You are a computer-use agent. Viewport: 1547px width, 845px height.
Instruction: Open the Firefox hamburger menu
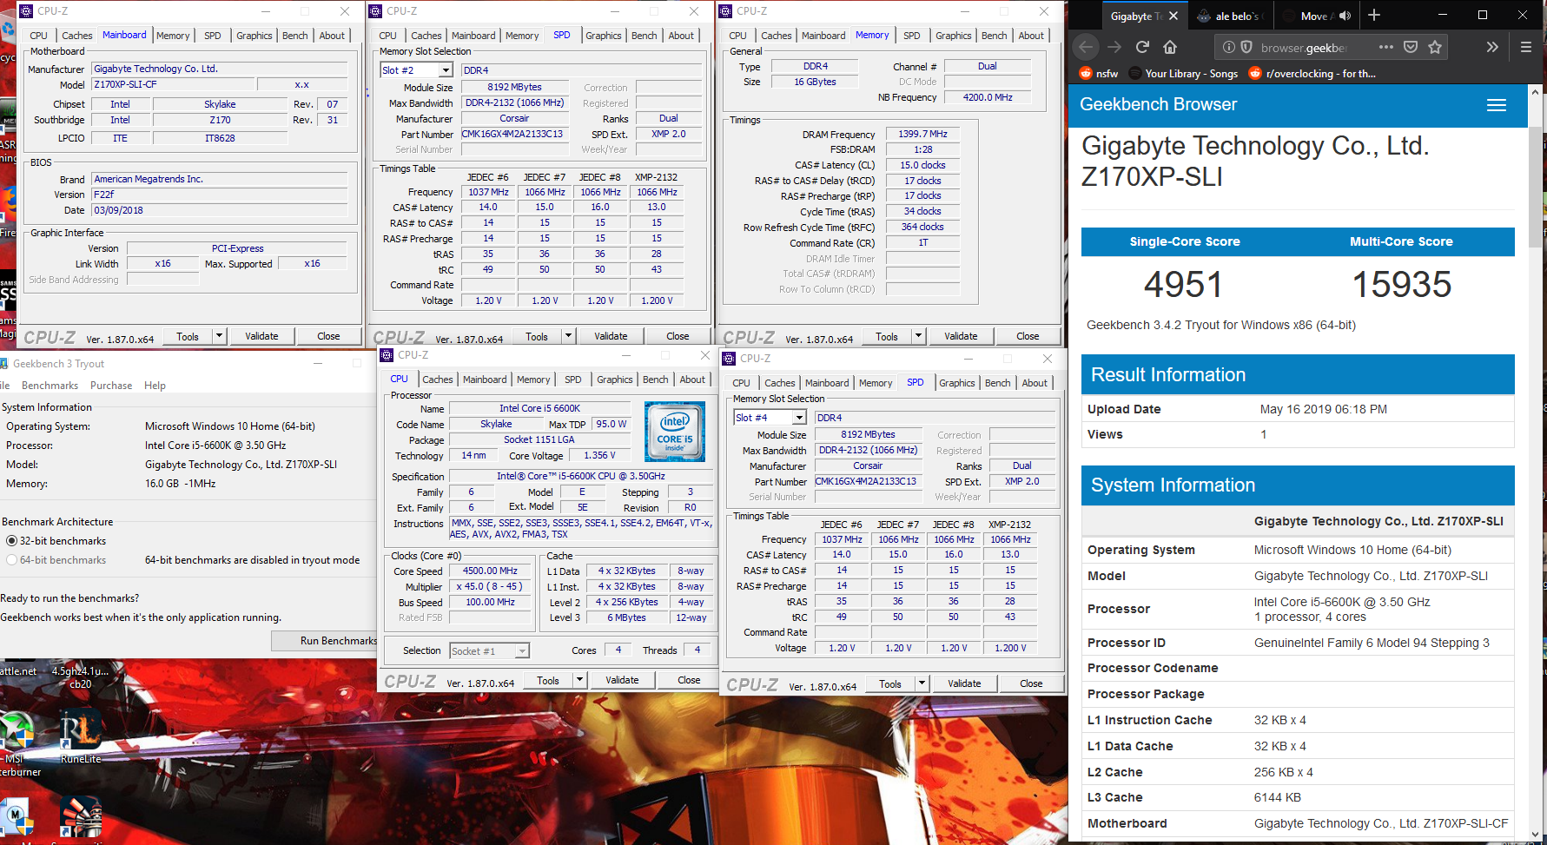pyautogui.click(x=1525, y=47)
